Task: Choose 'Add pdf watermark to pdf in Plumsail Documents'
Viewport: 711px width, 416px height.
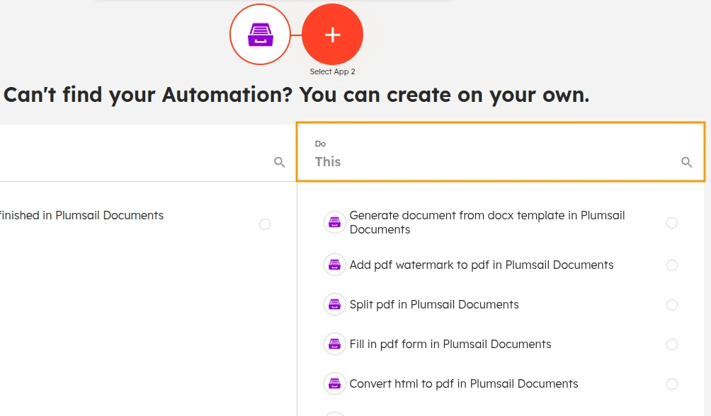Action: [481, 265]
